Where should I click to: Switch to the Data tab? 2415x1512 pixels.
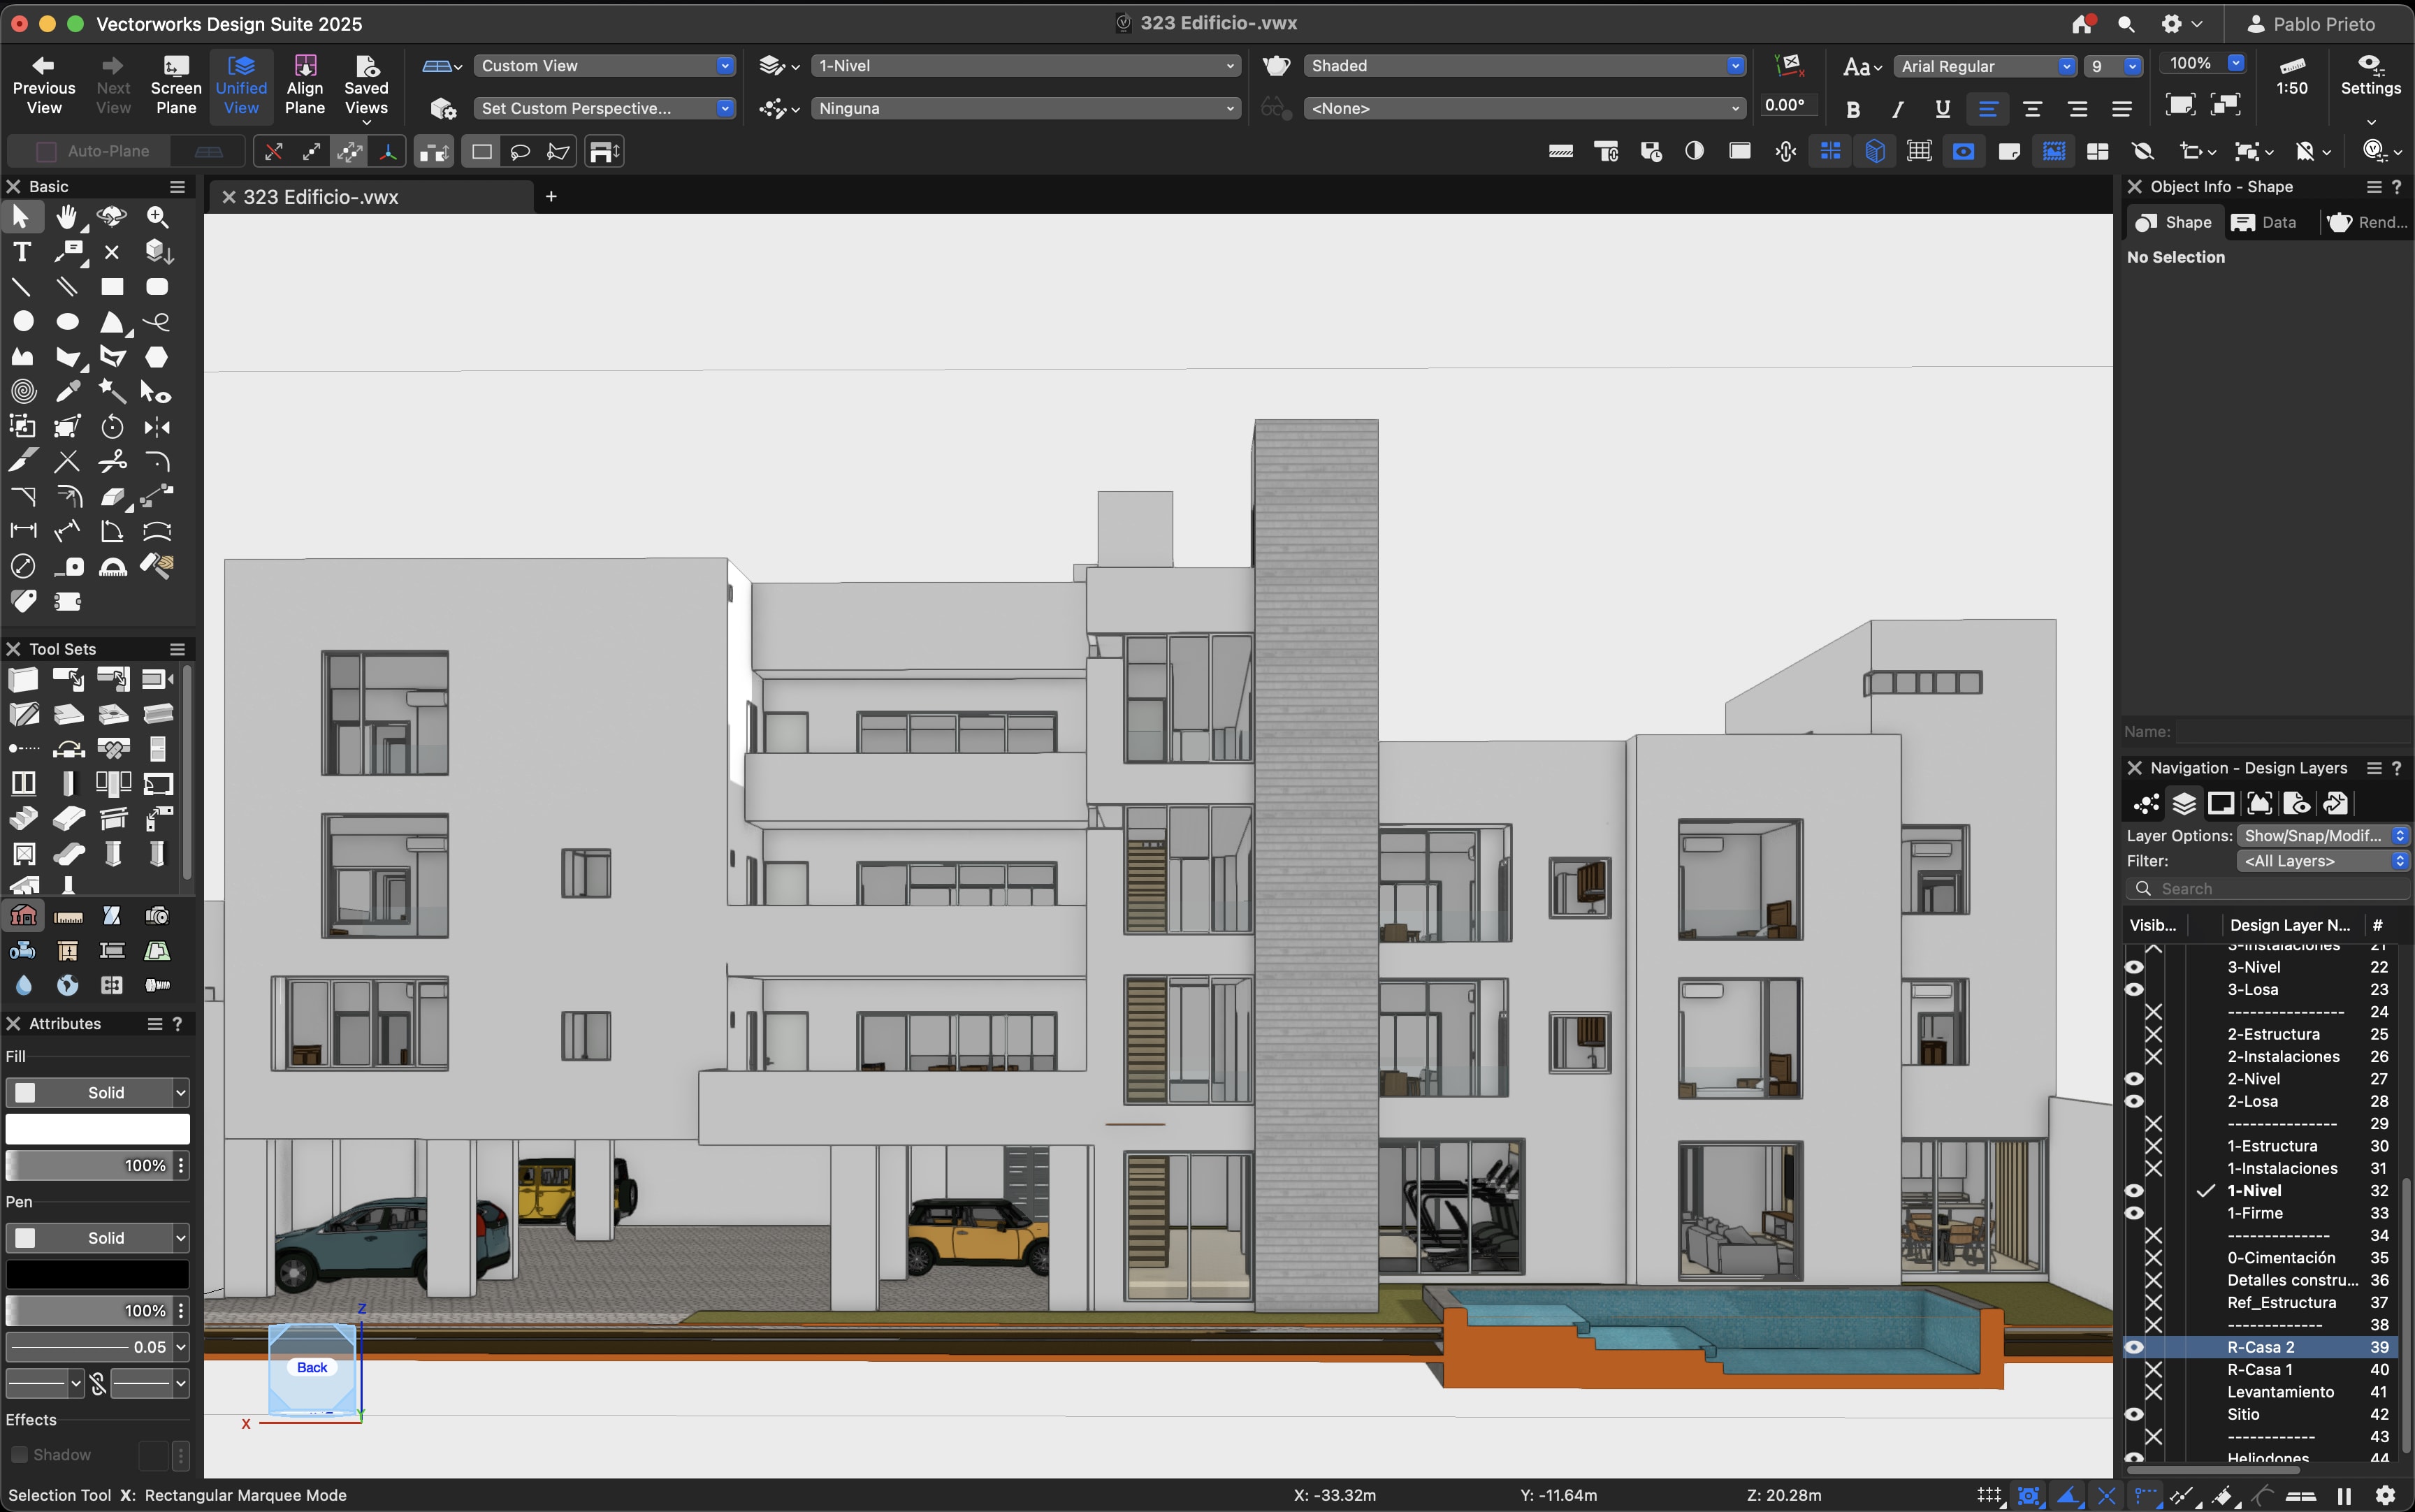tap(2265, 222)
